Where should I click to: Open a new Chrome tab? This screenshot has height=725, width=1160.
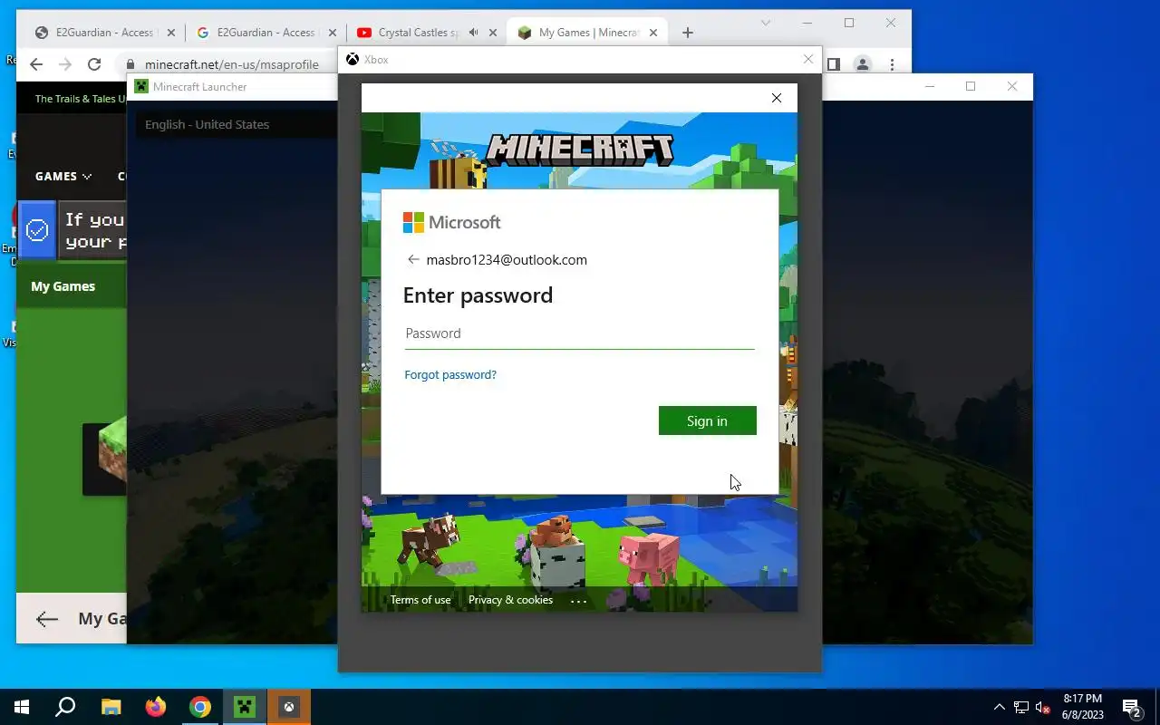(x=688, y=33)
